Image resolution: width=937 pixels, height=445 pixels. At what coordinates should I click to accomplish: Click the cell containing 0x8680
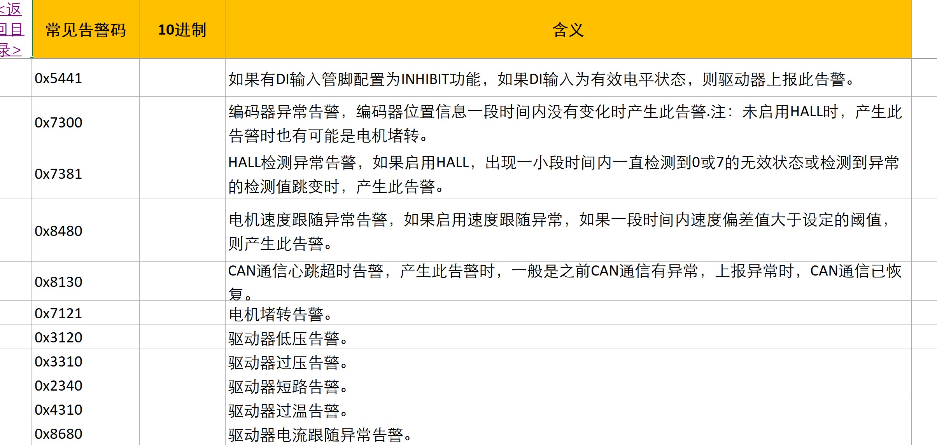58,434
